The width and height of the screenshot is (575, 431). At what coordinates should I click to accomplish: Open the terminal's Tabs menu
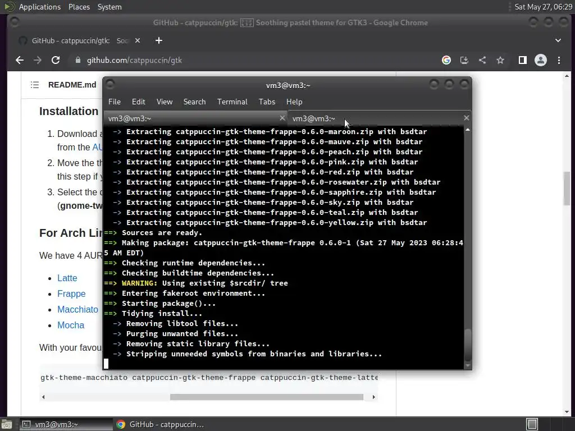267,102
